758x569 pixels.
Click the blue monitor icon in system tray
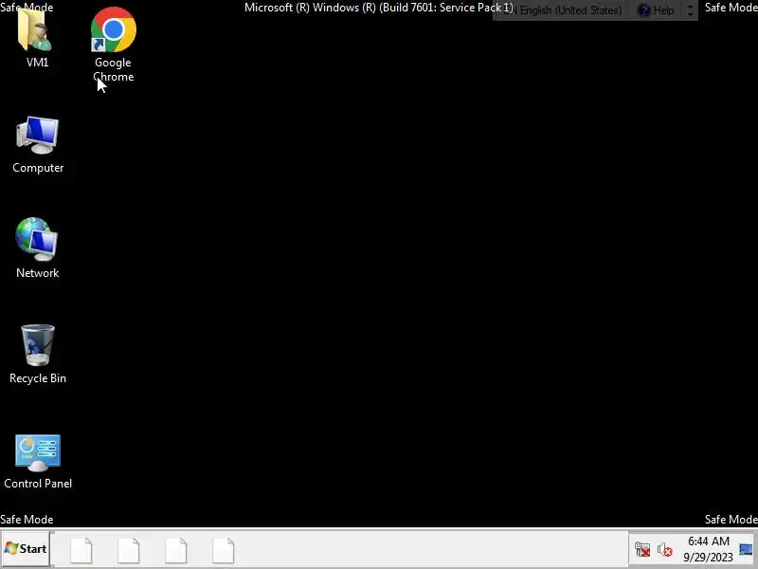pyautogui.click(x=746, y=550)
